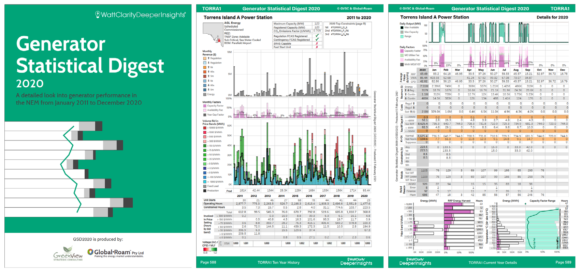Click the TORRA1 code in the page 588 header
Screen dimensions: 580x272
212,8
